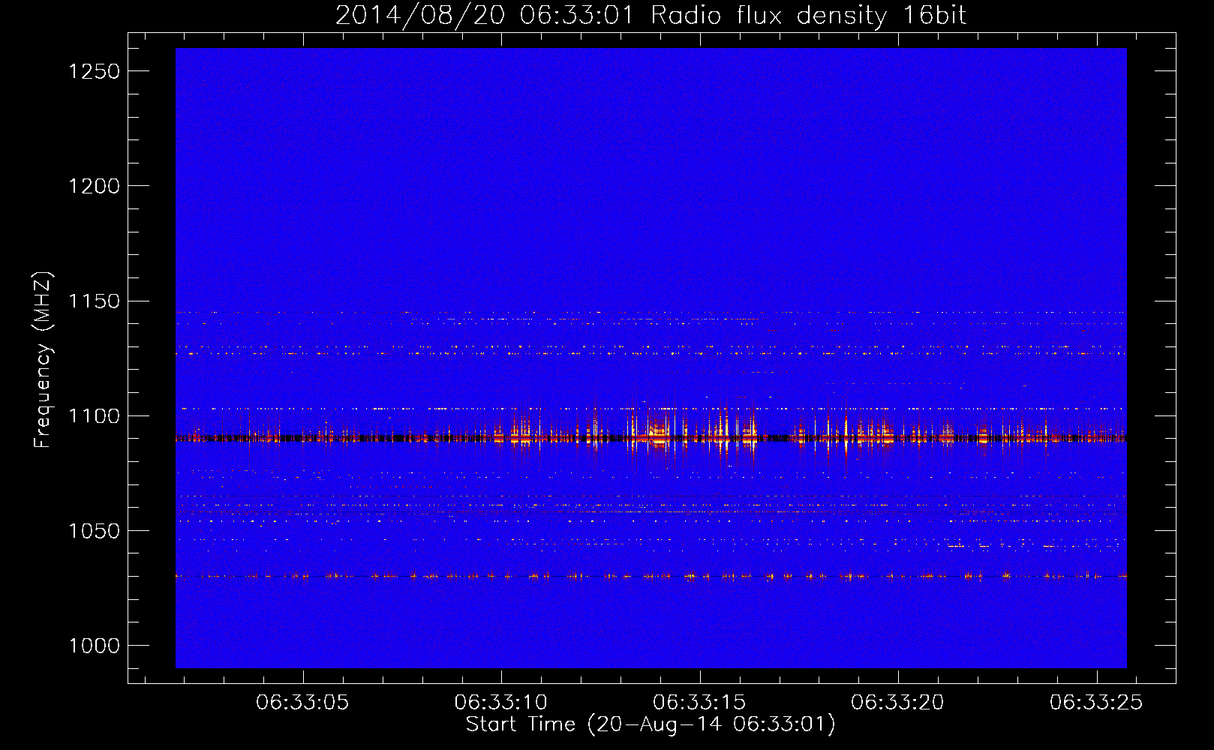Viewport: 1214px width, 750px height.
Task: Click the plot title showing 2014/08/20 06:33:01
Action: pos(651,15)
